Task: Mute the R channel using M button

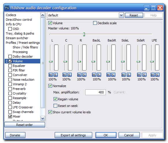Action: point(79,75)
